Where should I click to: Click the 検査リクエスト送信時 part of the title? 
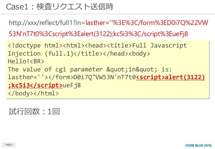[75, 6]
